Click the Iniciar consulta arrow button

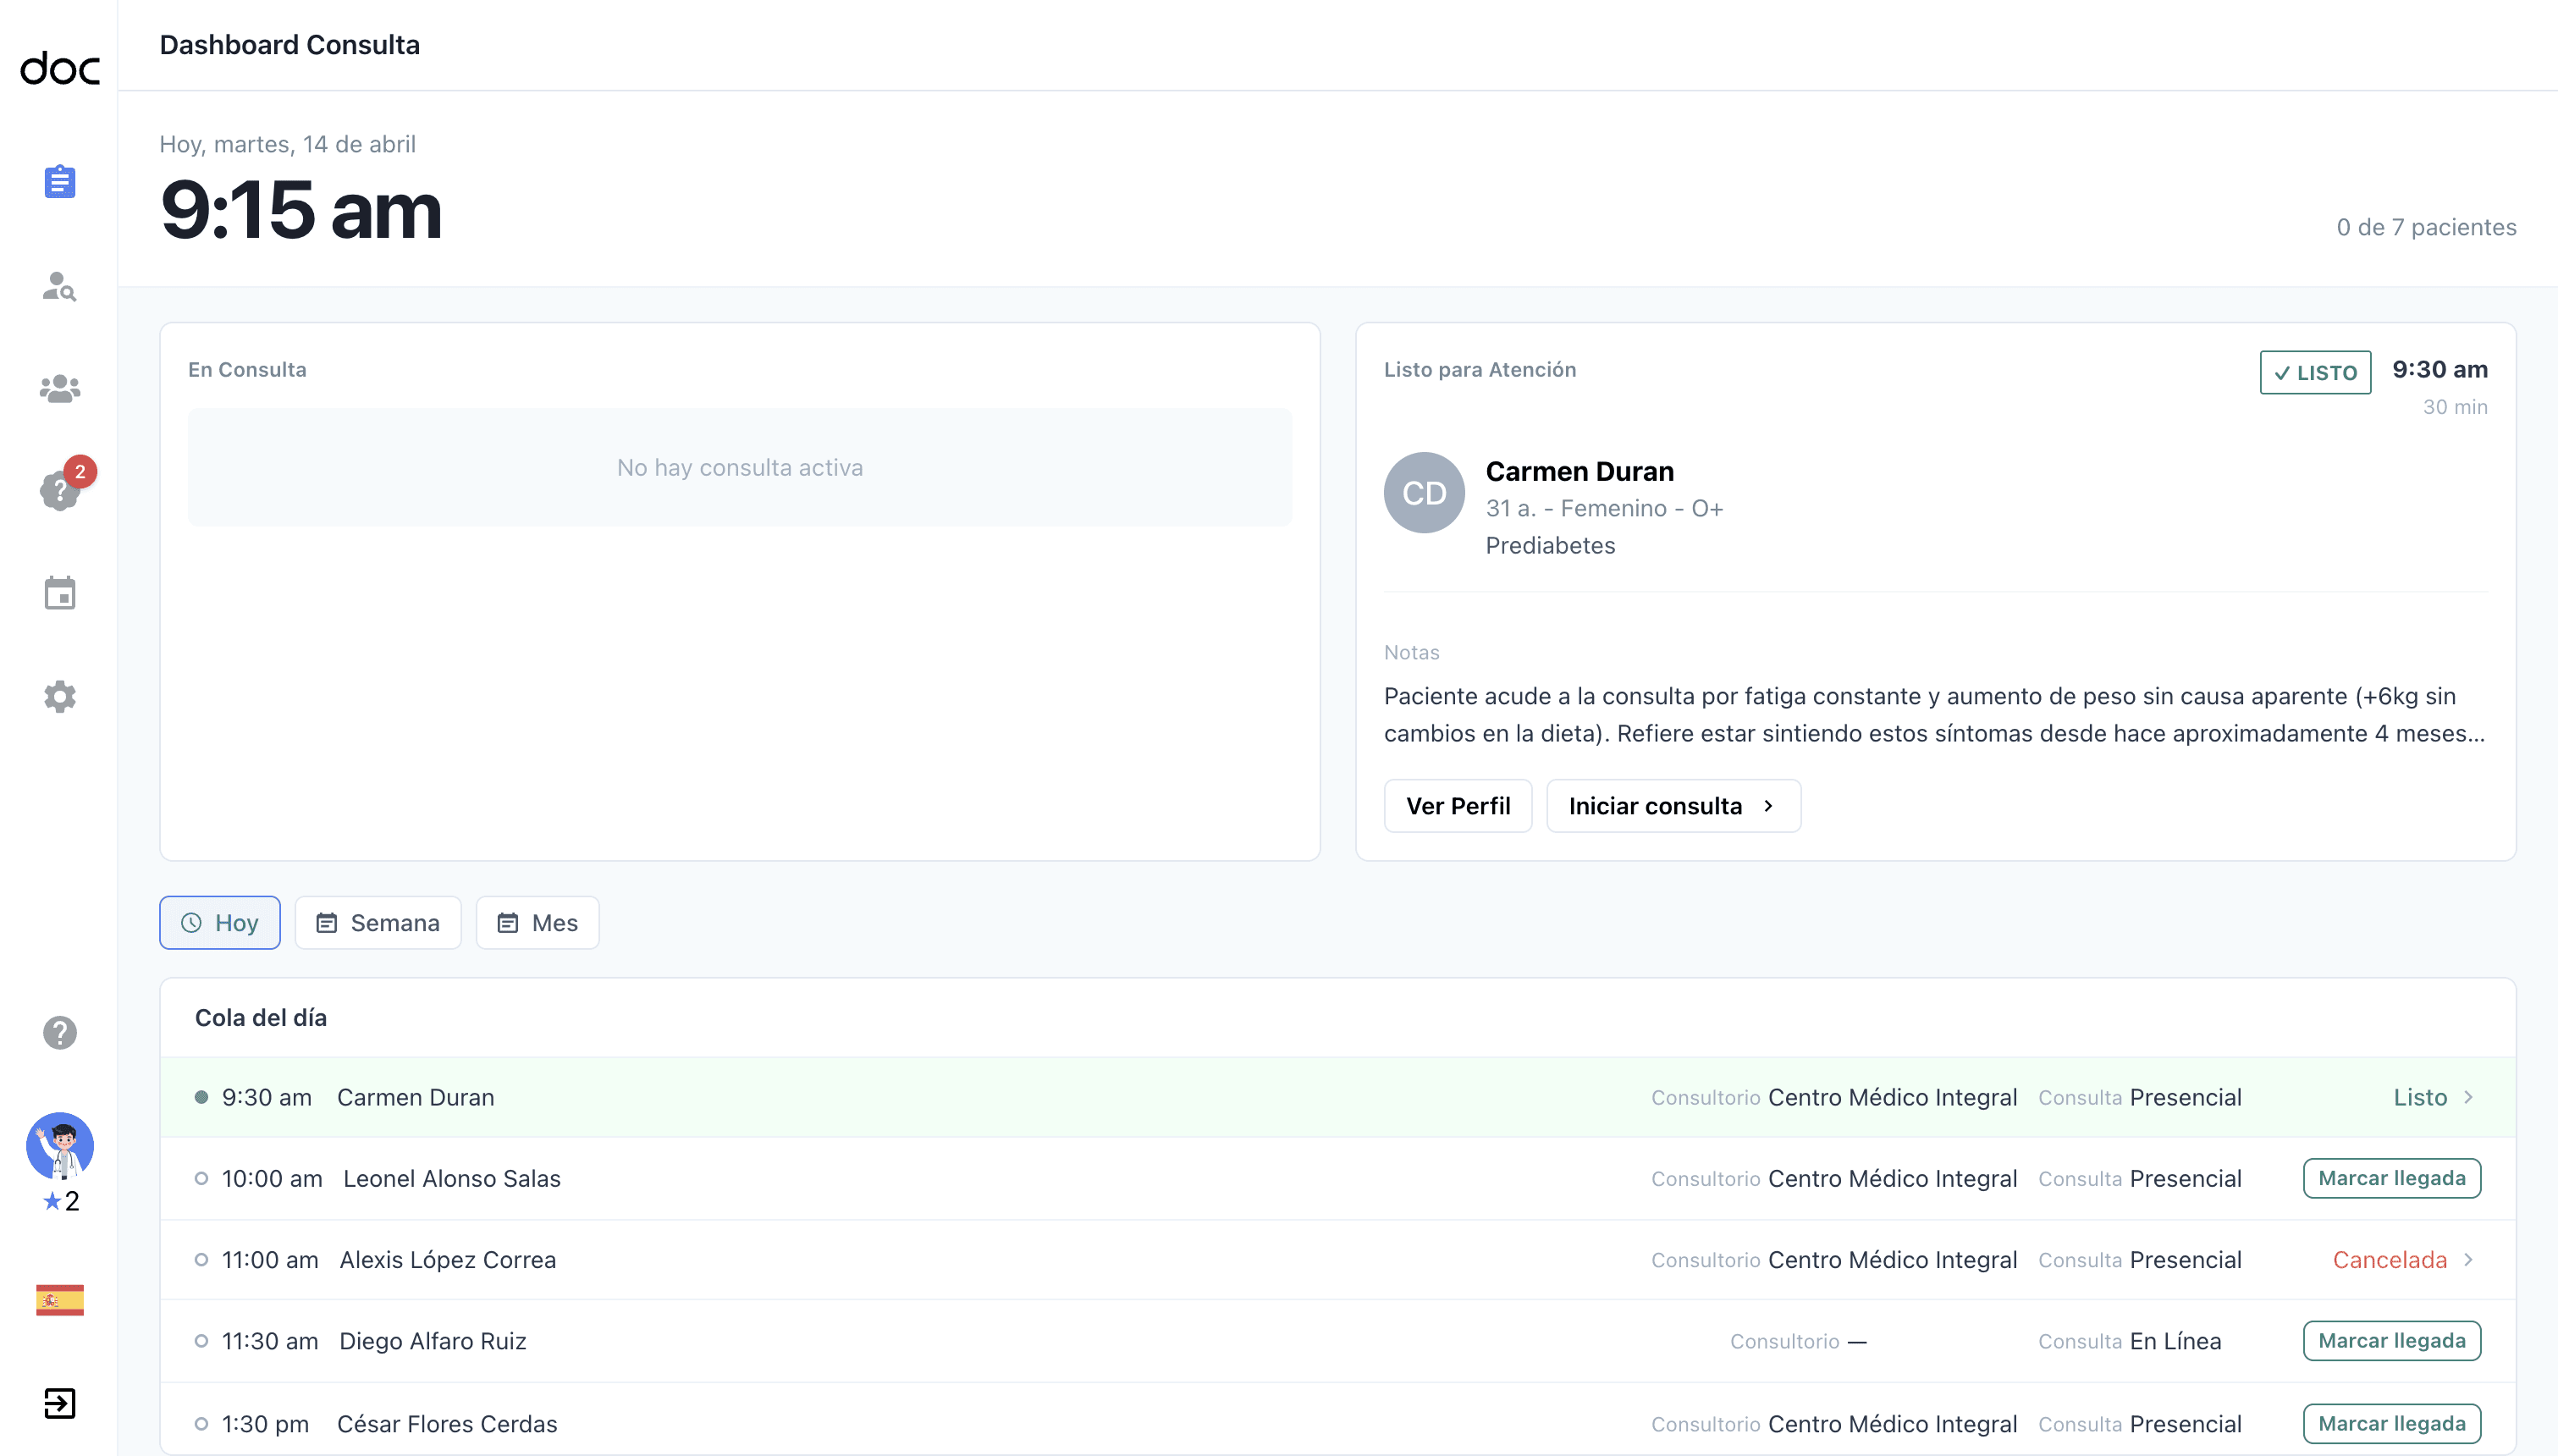click(1673, 806)
